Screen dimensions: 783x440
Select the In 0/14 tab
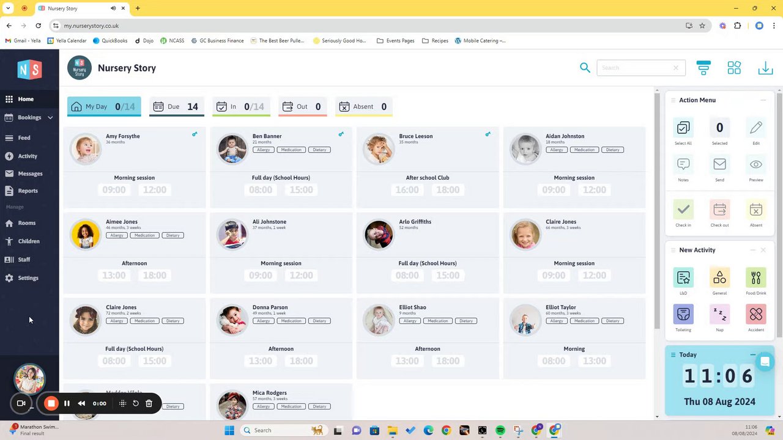pos(241,106)
